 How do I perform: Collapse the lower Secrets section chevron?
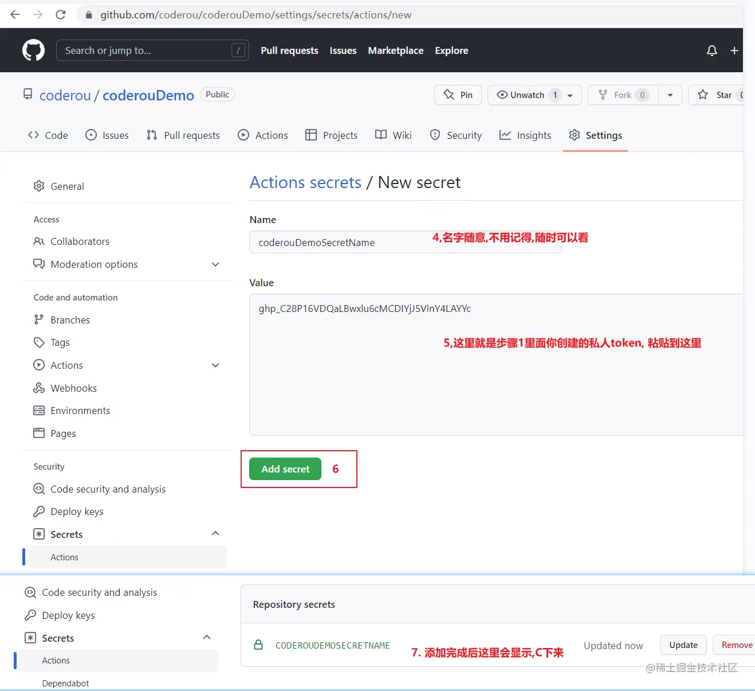point(207,637)
